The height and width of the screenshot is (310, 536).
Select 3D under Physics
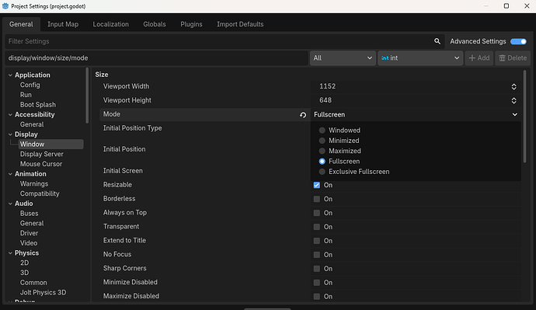click(x=25, y=273)
